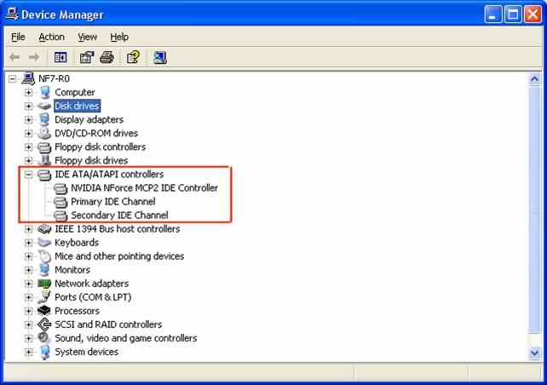Image resolution: width=547 pixels, height=385 pixels.
Task: Expand the Computer node
Action: 28,92
